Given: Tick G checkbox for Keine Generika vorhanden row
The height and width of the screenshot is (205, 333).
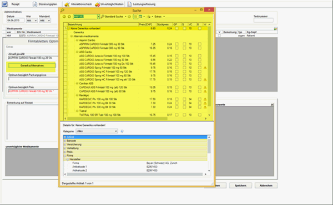Looking at the screenshot, I should (x=184, y=28).
